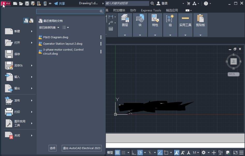Select 打印 (Print) menu entry
The height and width of the screenshot is (156, 245).
(19, 112)
